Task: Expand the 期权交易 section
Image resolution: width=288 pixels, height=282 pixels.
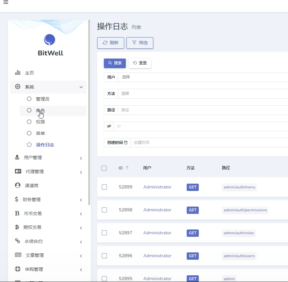Action: tap(81, 227)
